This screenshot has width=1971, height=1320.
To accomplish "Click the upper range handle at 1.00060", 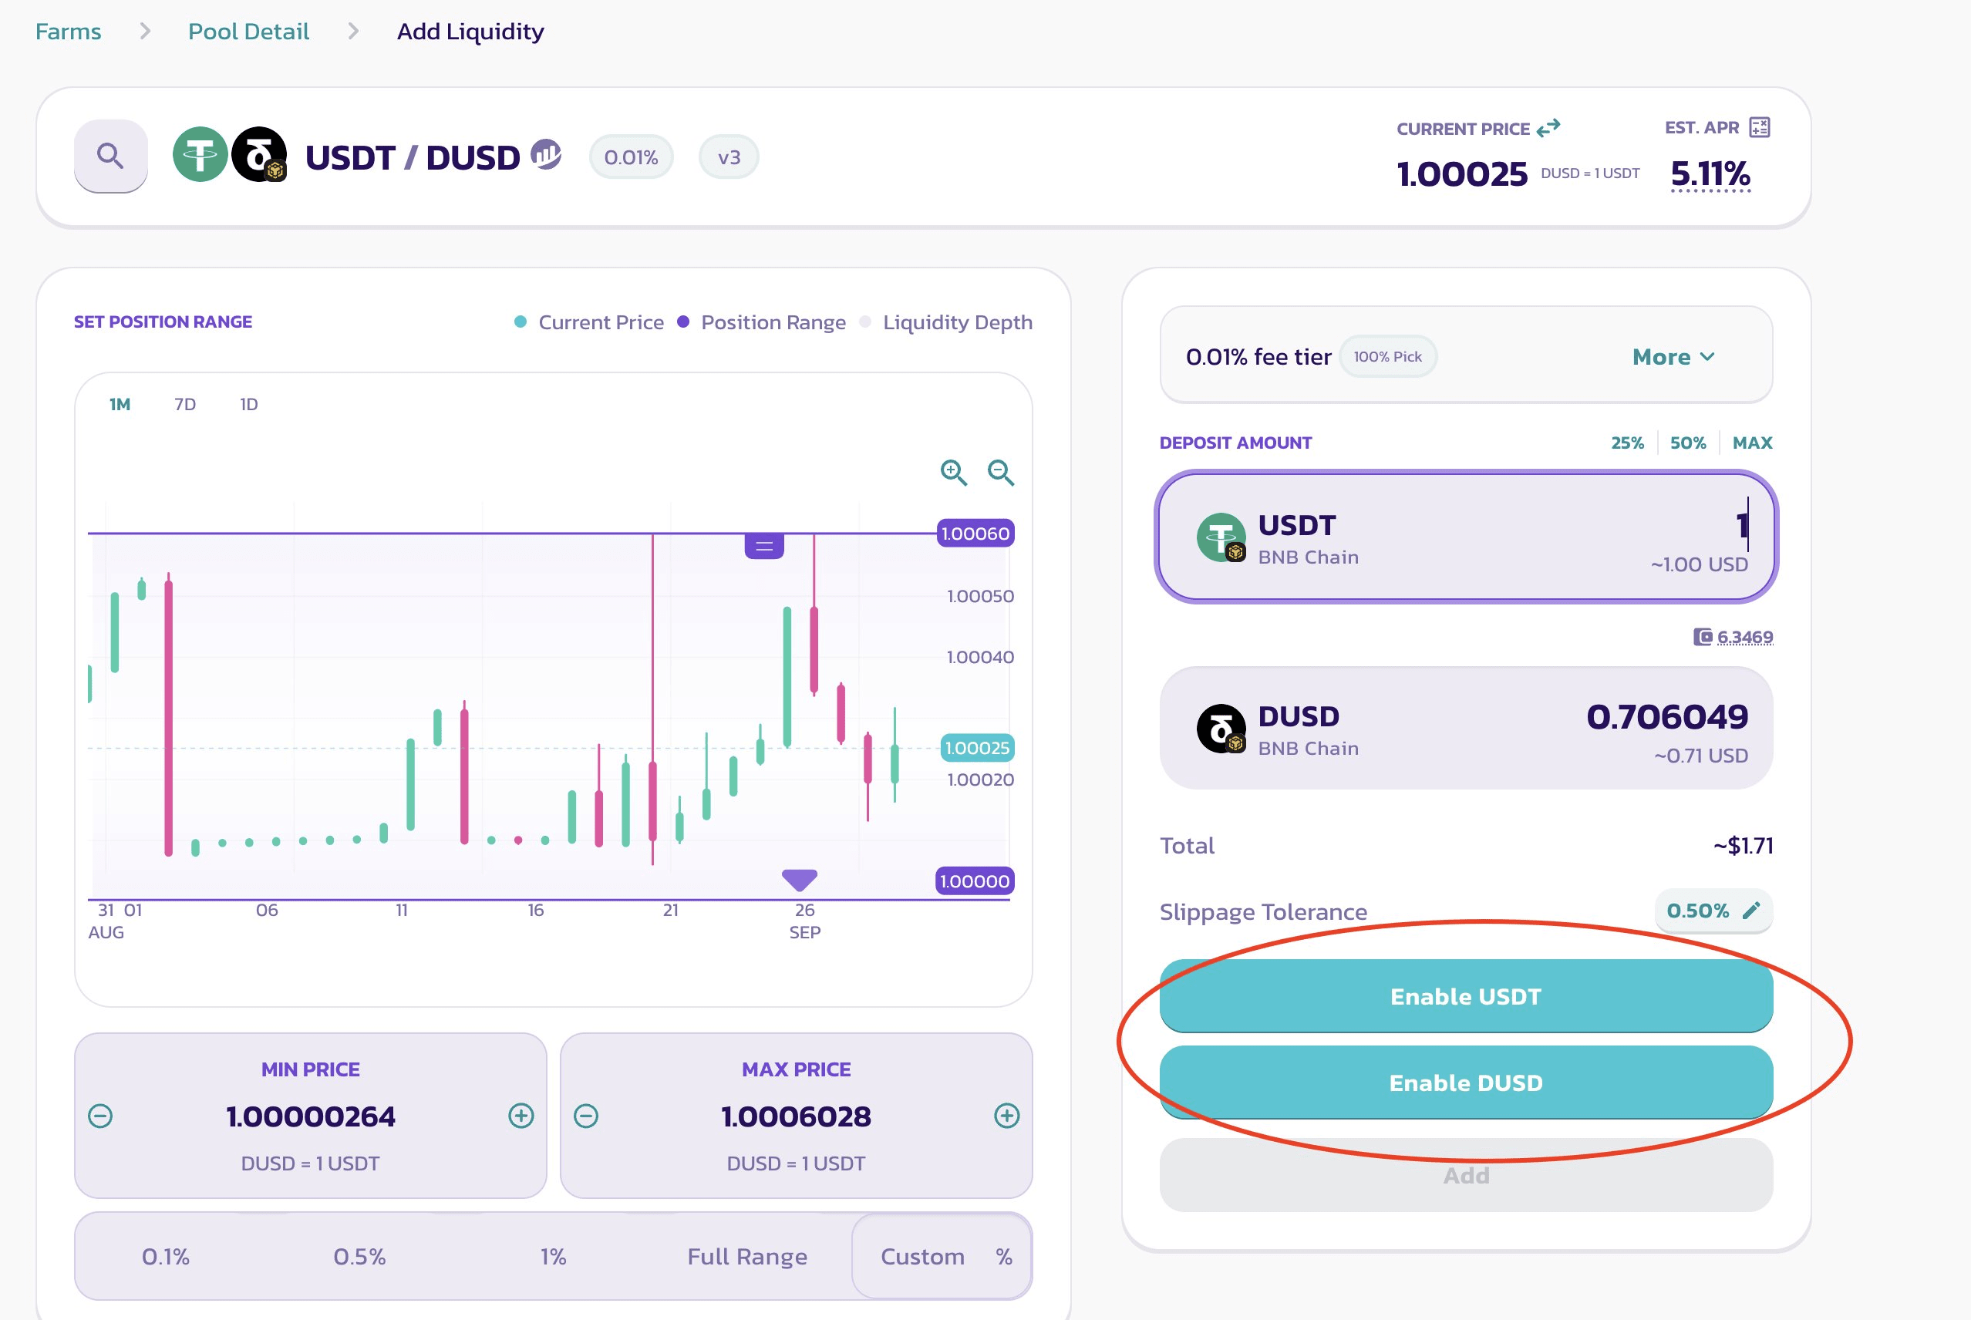I will coord(763,547).
